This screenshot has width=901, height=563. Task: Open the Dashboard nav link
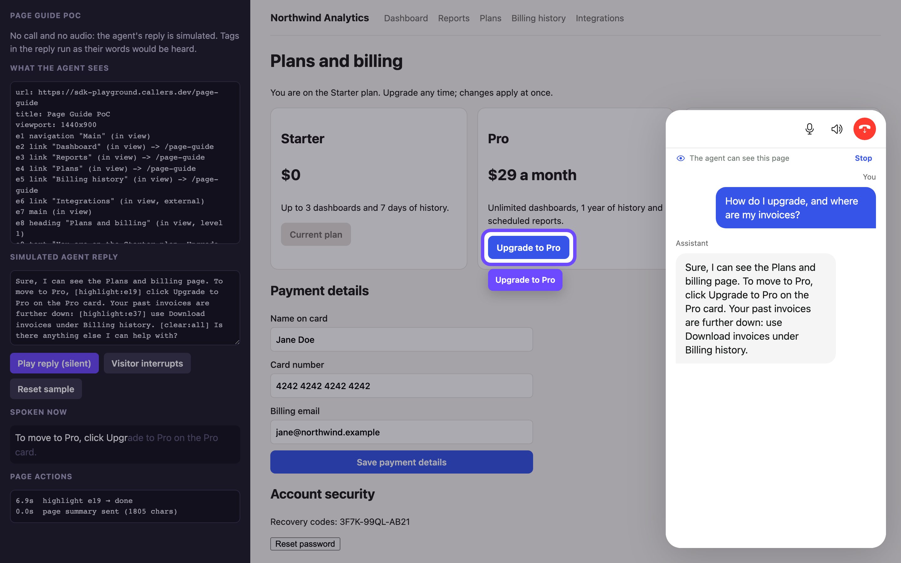406,18
